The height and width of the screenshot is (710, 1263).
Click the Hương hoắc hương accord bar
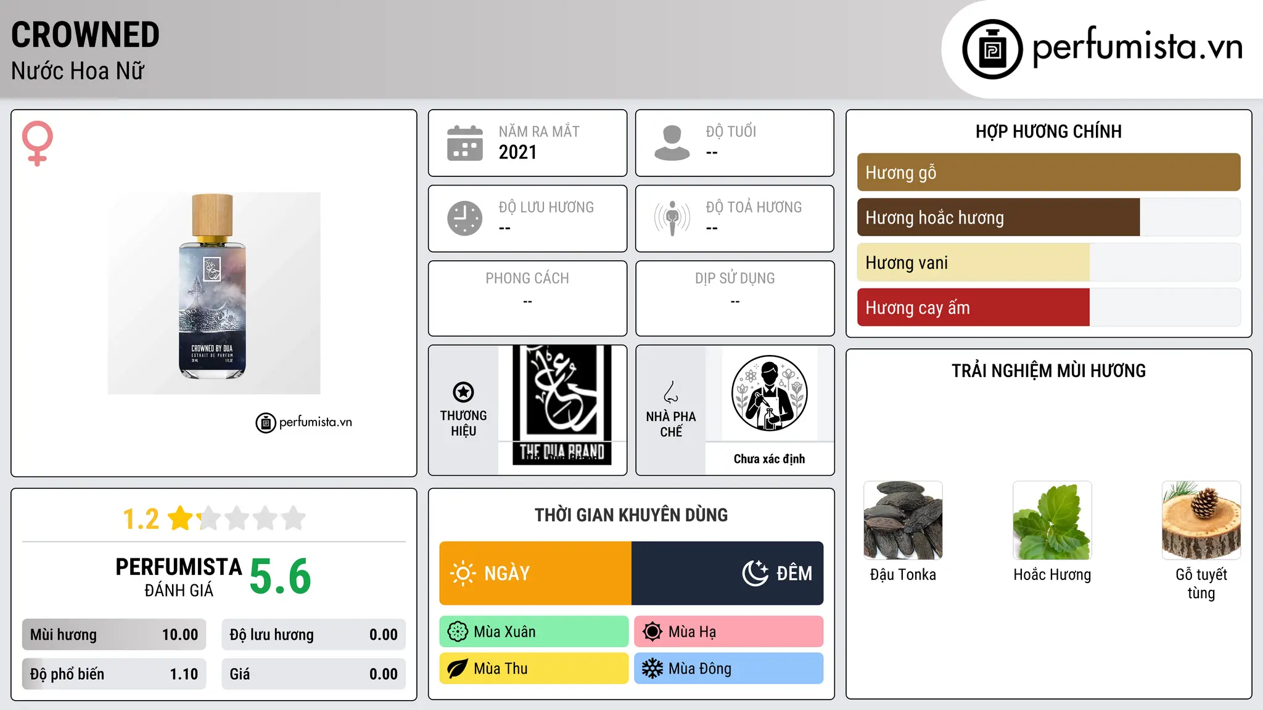point(1048,217)
